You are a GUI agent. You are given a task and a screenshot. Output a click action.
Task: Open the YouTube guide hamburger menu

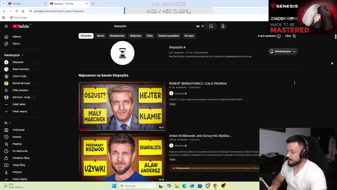[6, 26]
